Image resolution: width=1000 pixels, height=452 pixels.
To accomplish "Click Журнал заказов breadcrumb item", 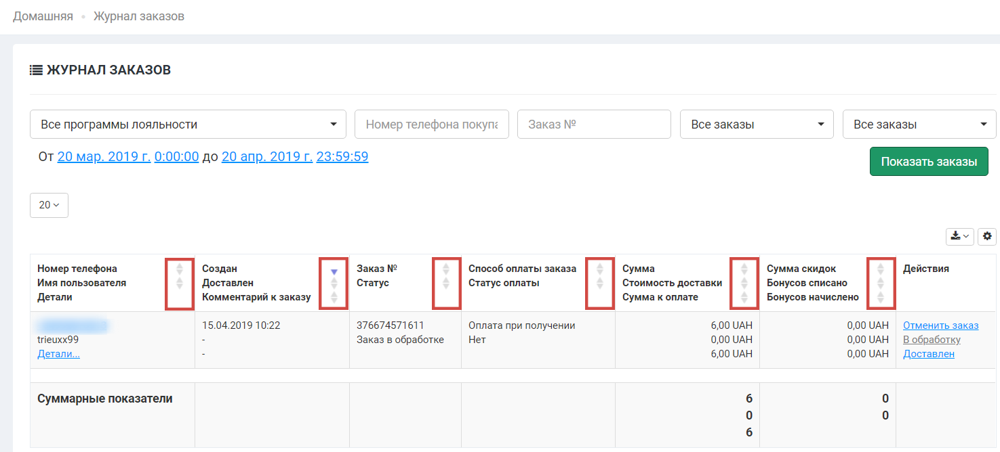I will point(139,16).
